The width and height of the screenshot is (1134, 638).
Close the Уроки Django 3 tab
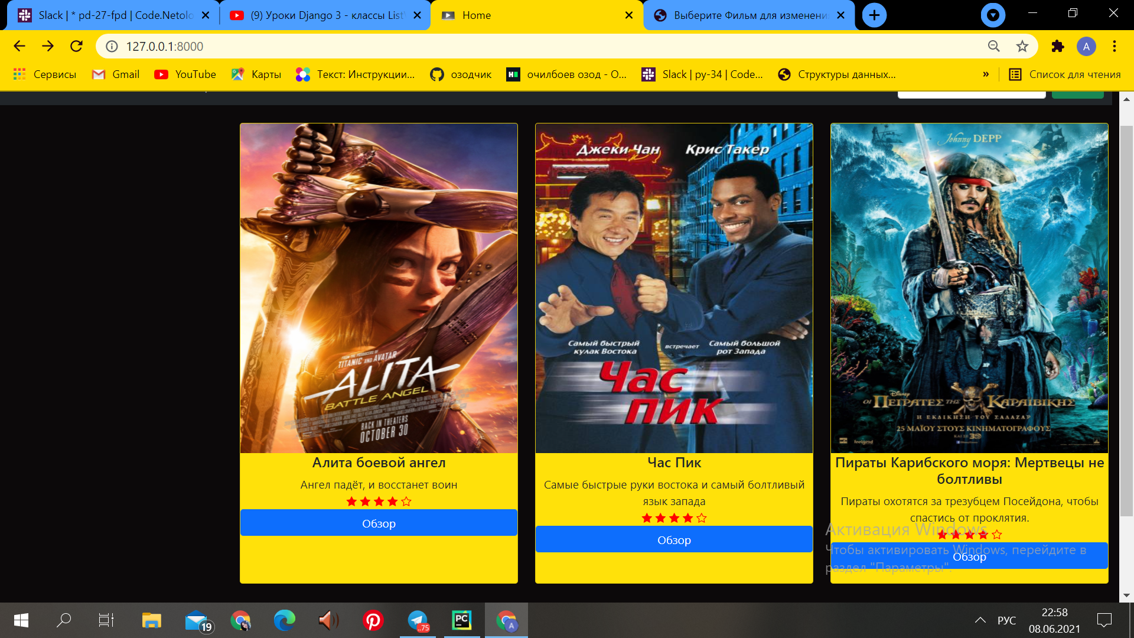(418, 15)
